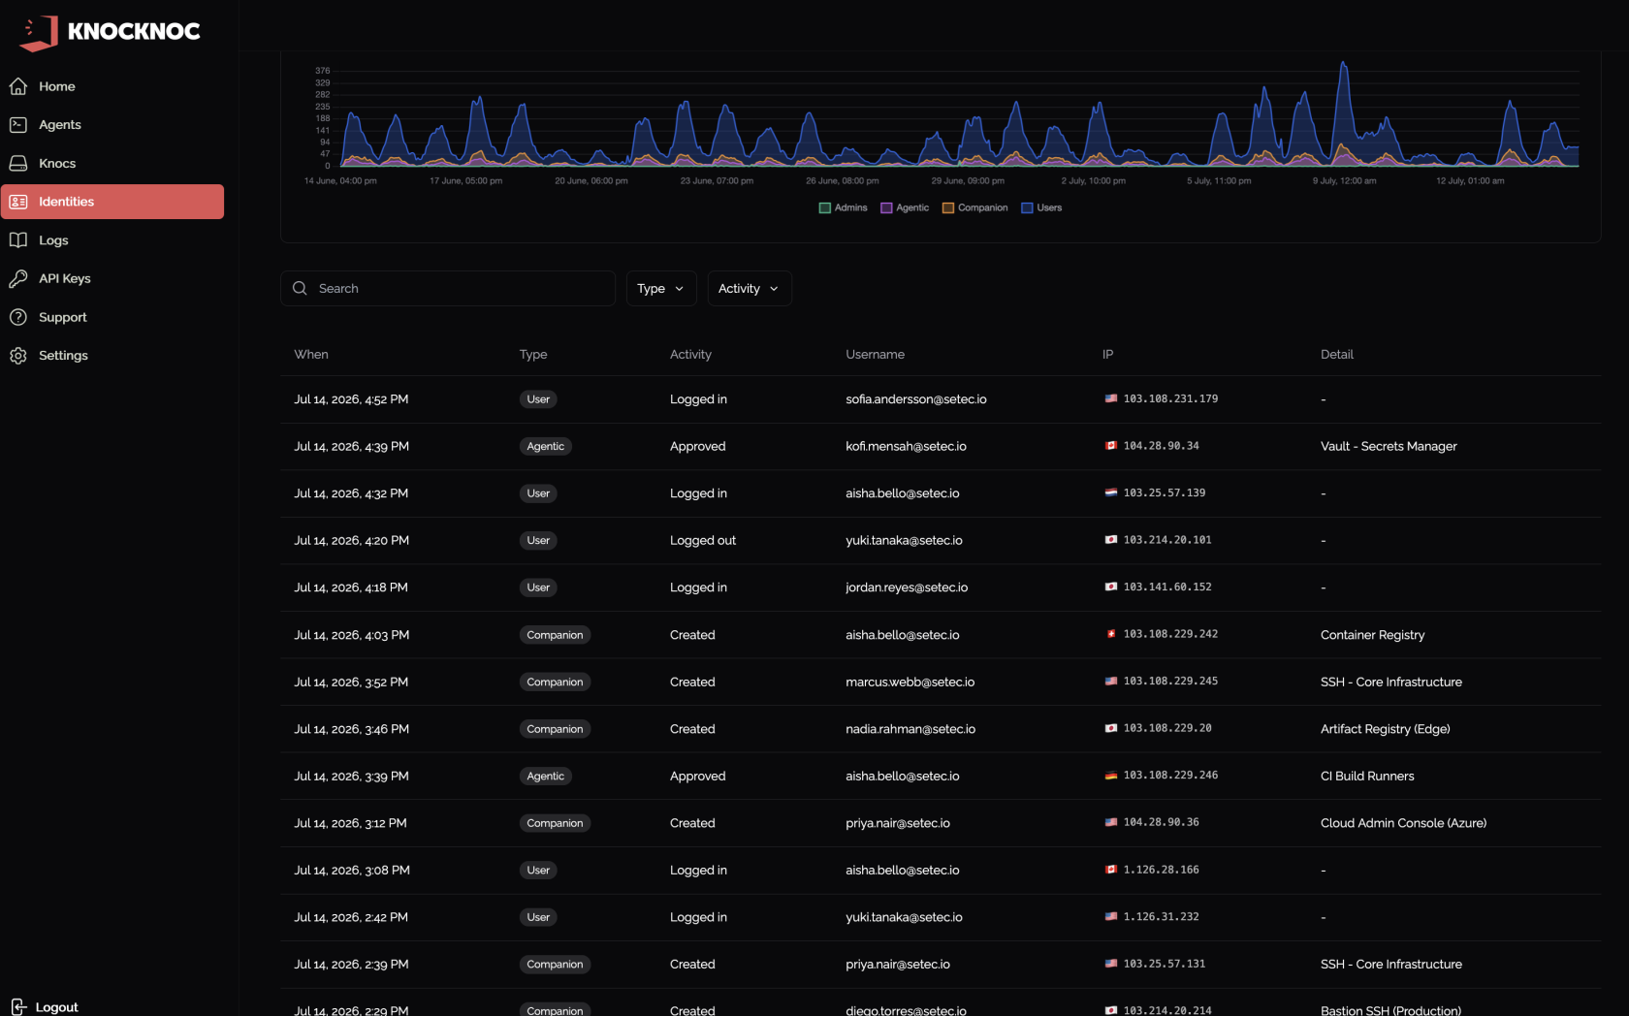Toggle the Agentic series in chart legend
Image resolution: width=1629 pixels, height=1016 pixels.
(x=904, y=207)
